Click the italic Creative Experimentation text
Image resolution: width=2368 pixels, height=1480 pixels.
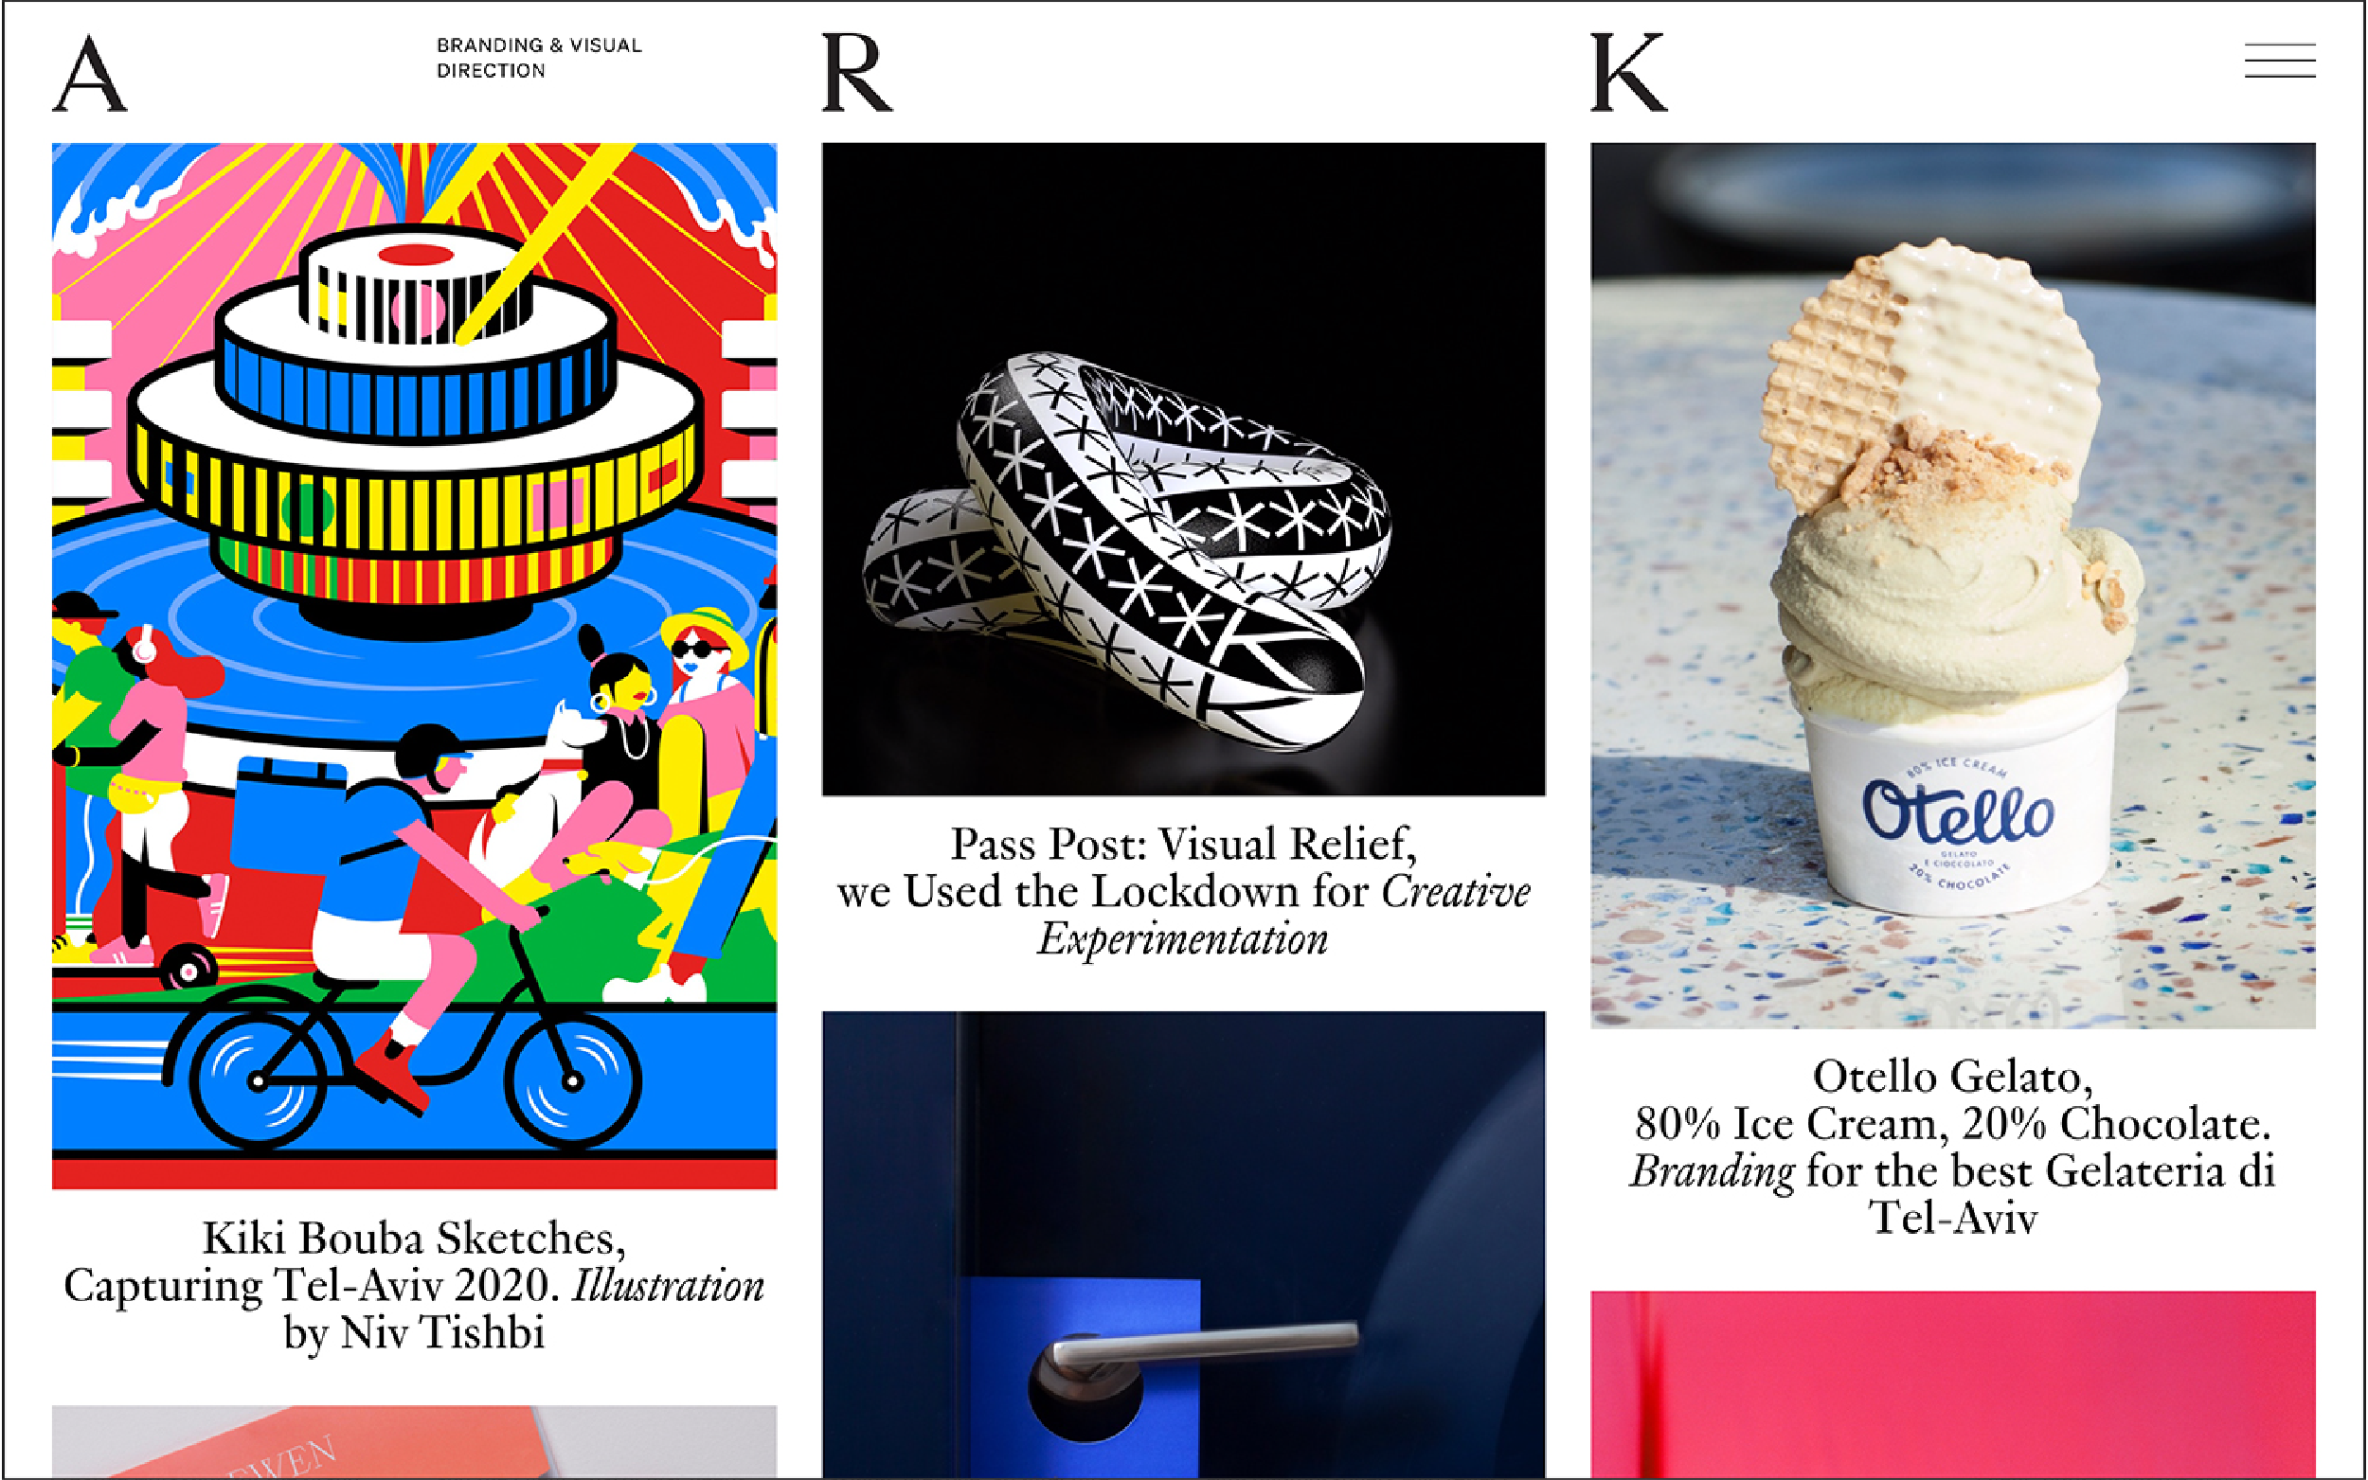(1283, 916)
